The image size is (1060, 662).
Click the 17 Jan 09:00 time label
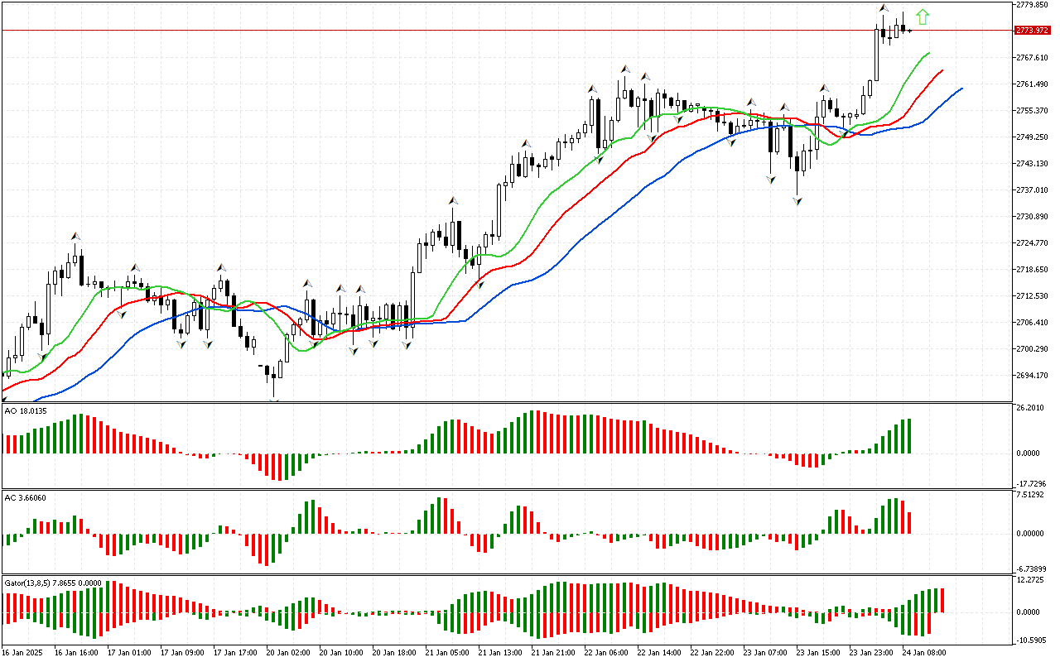[182, 653]
